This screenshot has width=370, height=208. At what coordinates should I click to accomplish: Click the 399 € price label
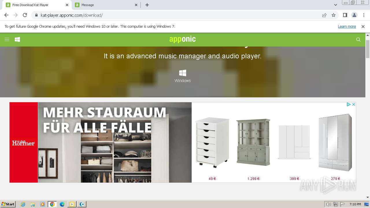[x=295, y=179]
